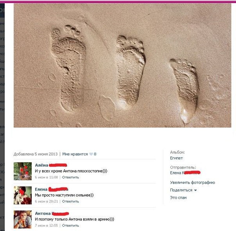Click the heart like icon
The height and width of the screenshot is (231, 236).
click(91, 154)
